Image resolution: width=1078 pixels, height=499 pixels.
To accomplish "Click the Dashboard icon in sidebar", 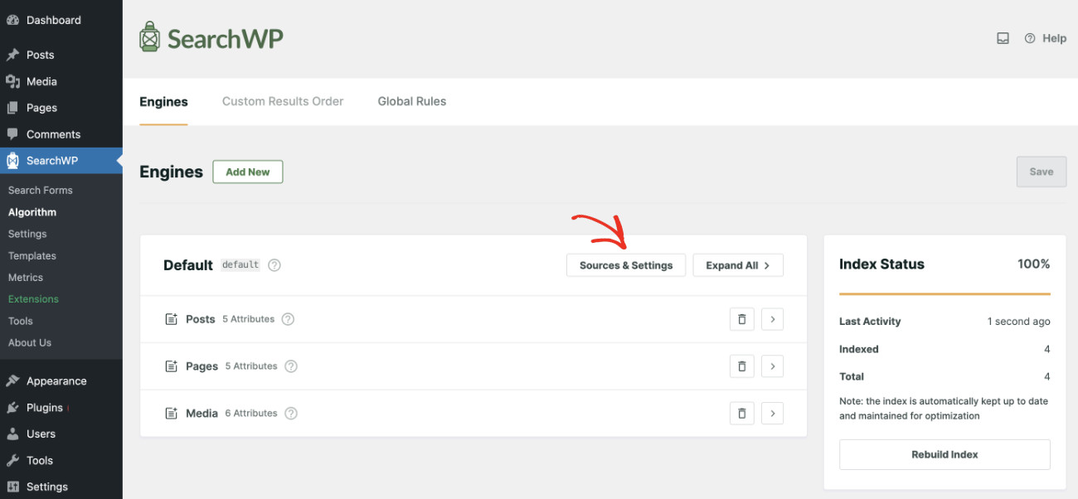I will [x=12, y=20].
